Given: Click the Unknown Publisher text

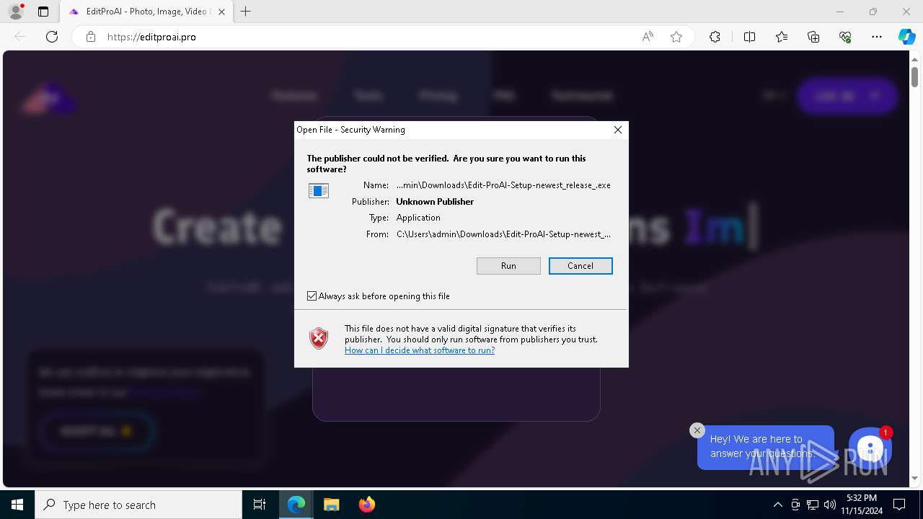Looking at the screenshot, I should click(435, 202).
